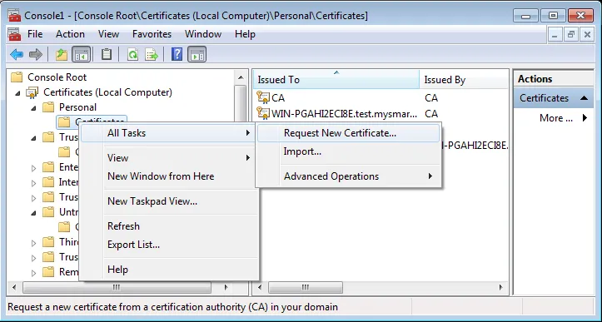Open Advanced Operations submenu

click(348, 176)
